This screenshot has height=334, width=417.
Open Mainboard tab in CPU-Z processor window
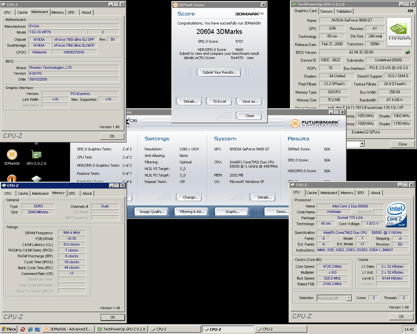[x=329, y=193]
